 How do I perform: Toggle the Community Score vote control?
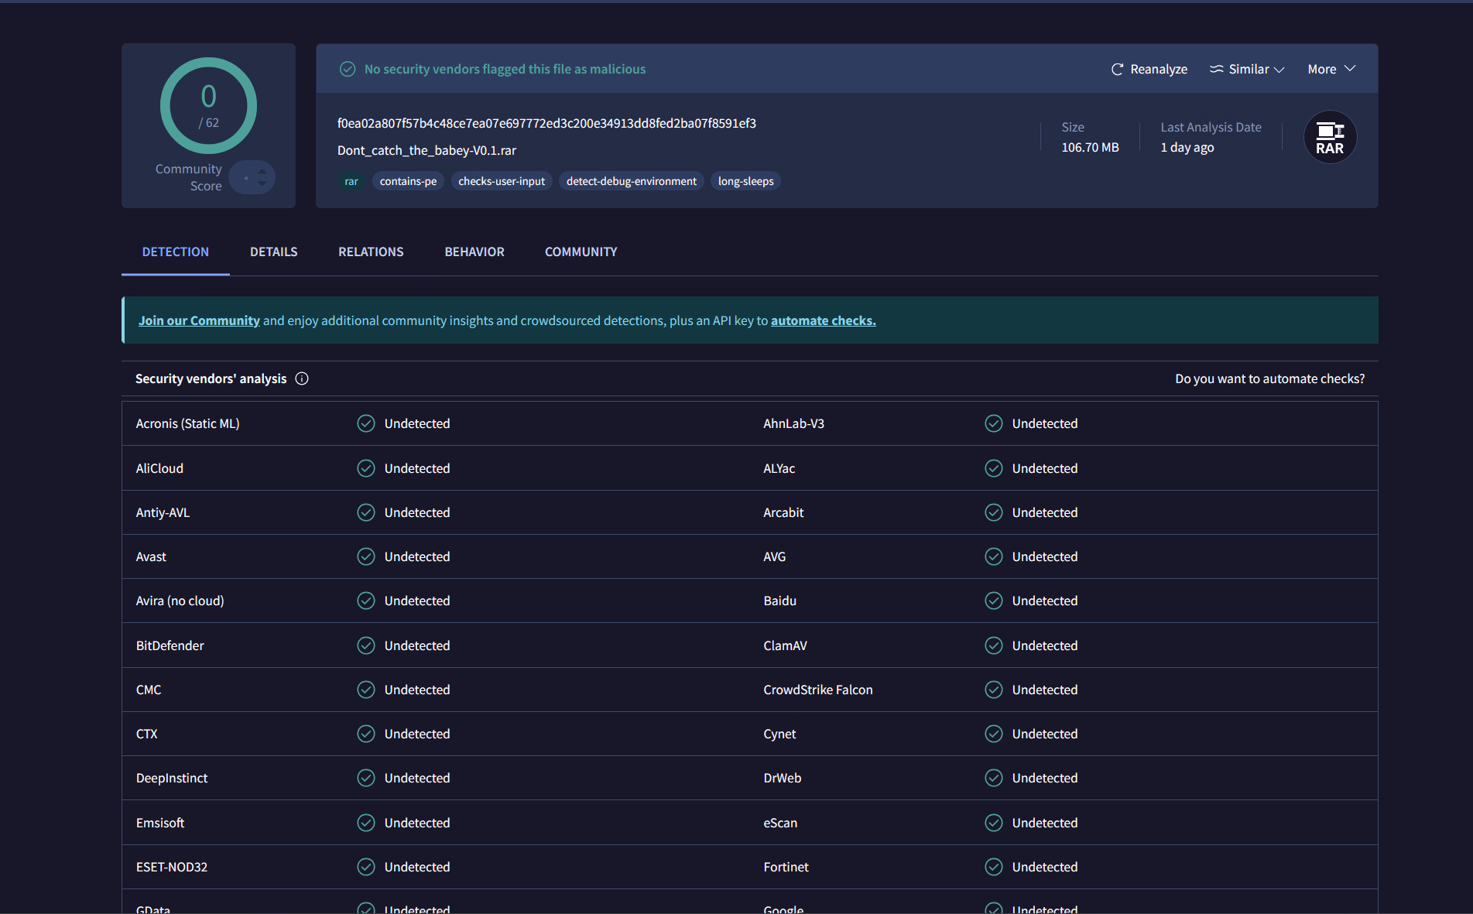point(252,177)
